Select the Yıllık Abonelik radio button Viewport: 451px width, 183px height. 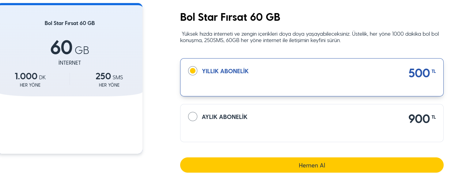coord(193,71)
